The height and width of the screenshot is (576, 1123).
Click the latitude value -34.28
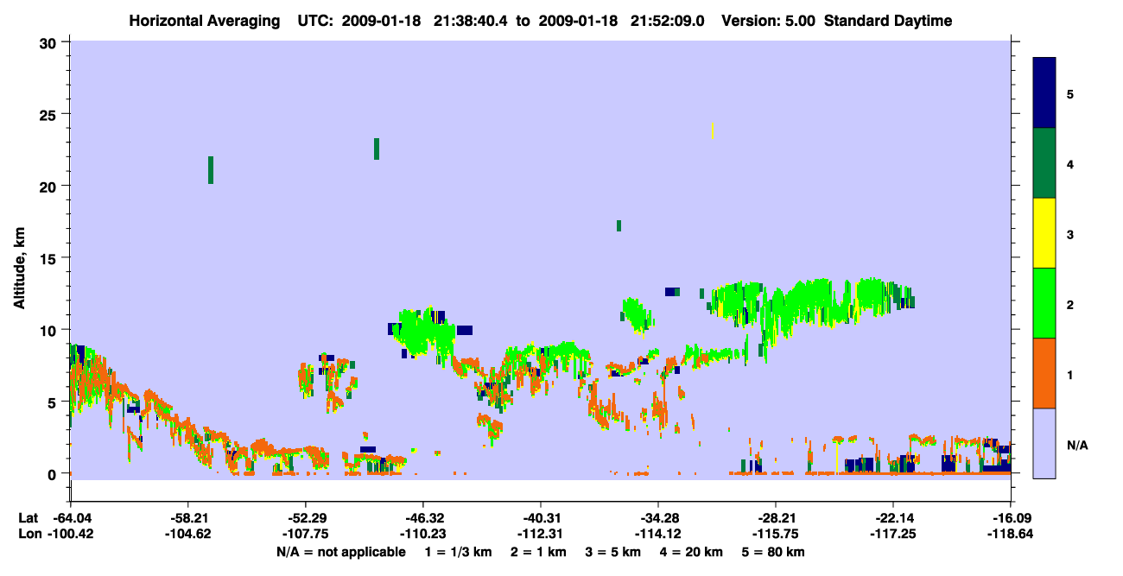pos(657,518)
